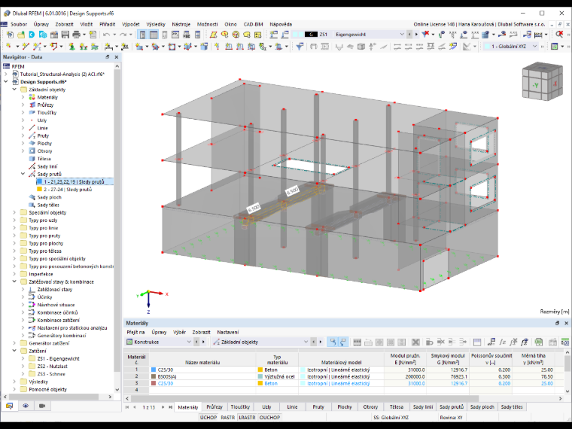Click the table horizontal scrollbar
The height and width of the screenshot is (429, 572).
point(305,398)
